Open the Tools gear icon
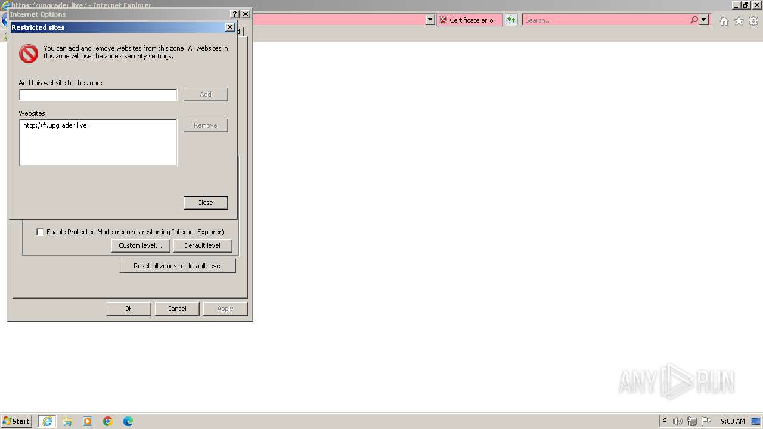 (753, 21)
